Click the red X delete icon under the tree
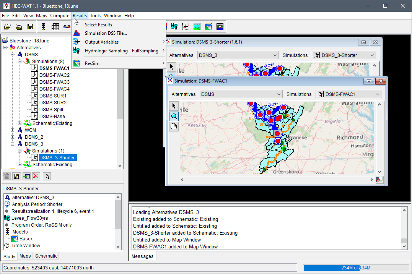The image size is (412, 274). pos(37,176)
